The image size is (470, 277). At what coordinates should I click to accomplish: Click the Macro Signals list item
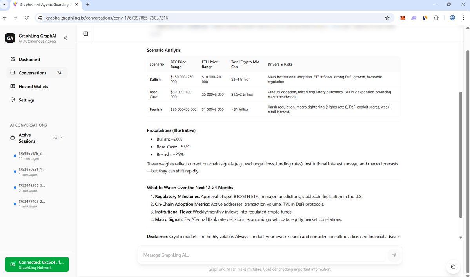coord(249,219)
